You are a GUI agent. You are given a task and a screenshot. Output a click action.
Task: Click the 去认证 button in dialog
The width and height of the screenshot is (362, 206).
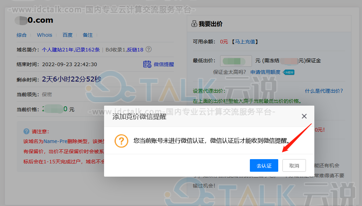coord(264,165)
